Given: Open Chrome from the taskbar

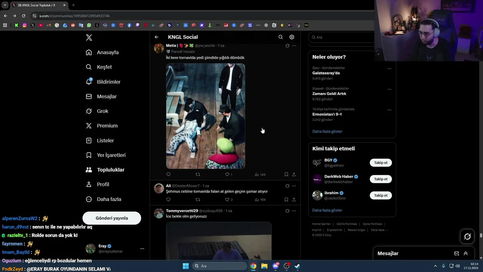Looking at the screenshot, I should coord(253,266).
